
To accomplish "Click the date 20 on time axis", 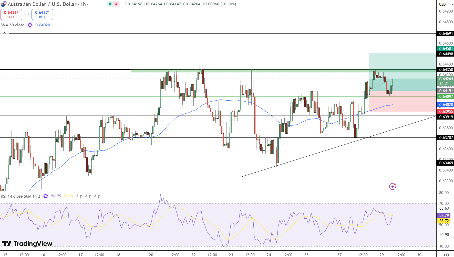I will pyautogui.click(x=151, y=255).
